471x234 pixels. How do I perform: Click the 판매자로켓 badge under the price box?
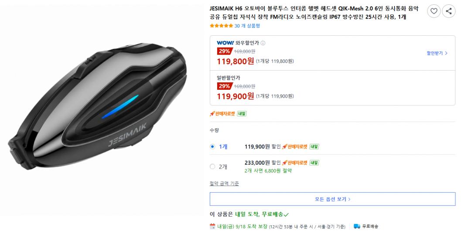point(222,114)
